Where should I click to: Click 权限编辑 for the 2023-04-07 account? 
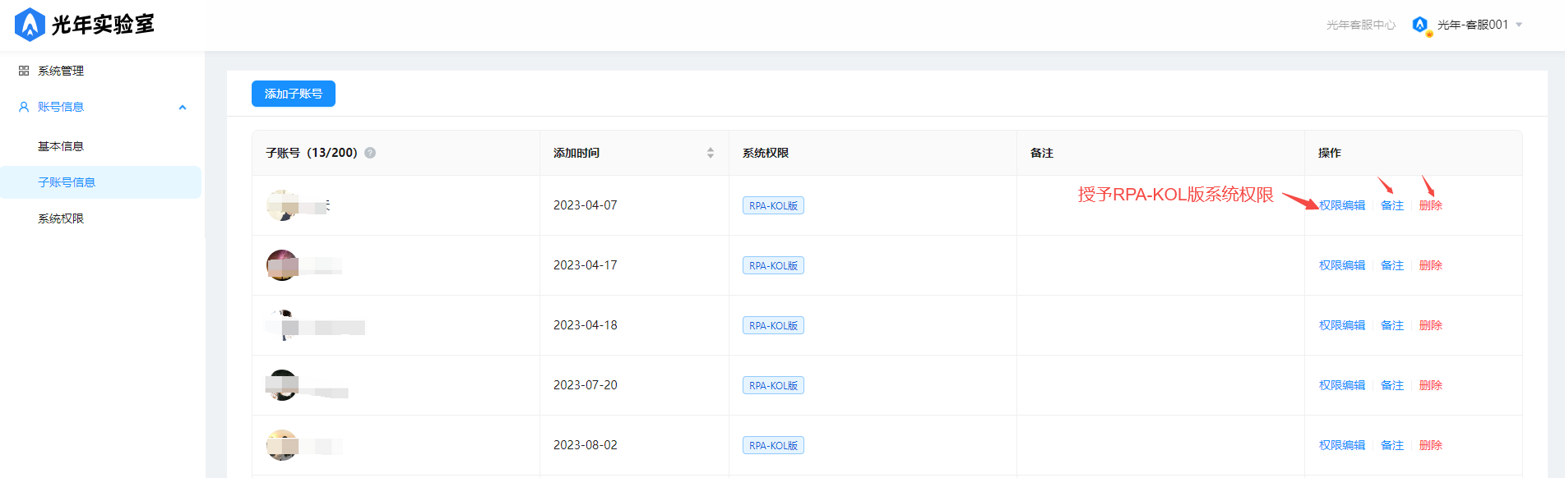point(1342,205)
